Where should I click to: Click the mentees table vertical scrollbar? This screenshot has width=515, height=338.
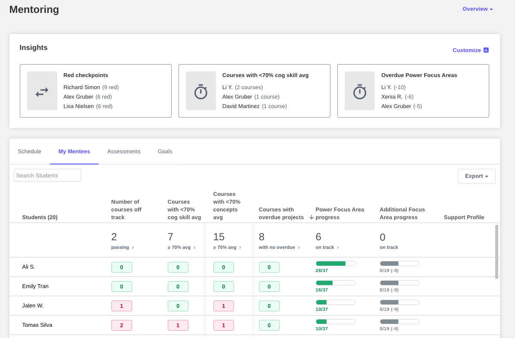click(496, 251)
